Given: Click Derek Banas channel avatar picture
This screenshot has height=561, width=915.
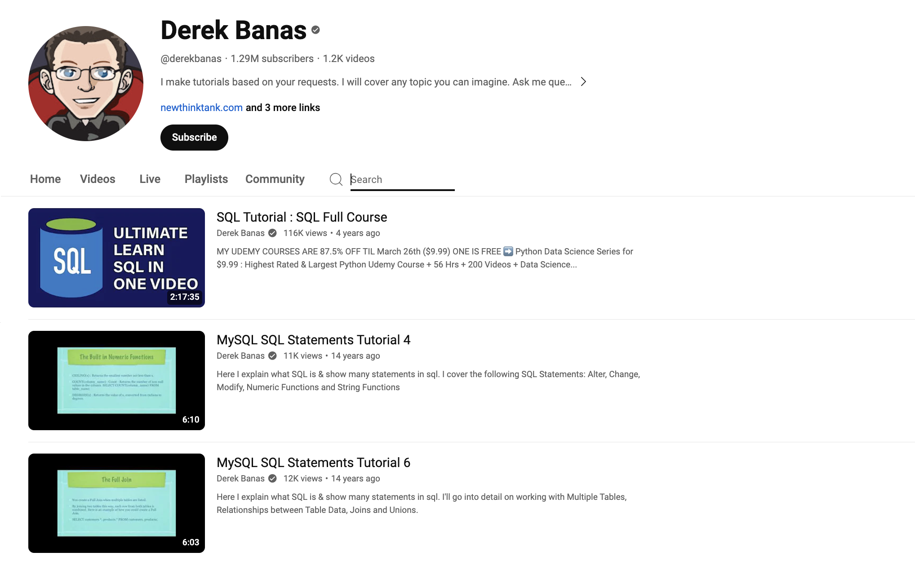Looking at the screenshot, I should coord(86,84).
